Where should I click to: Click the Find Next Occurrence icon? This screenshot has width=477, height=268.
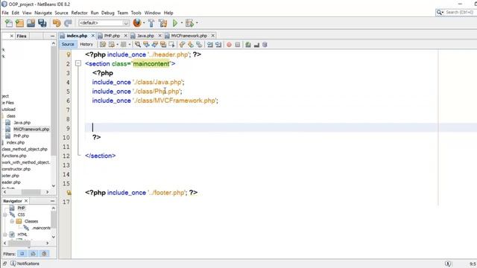(155, 45)
